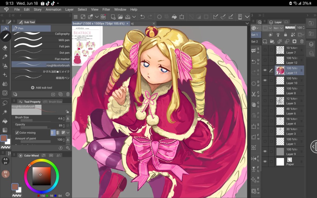Open the hamburger menu in command bar

tap(76, 17)
